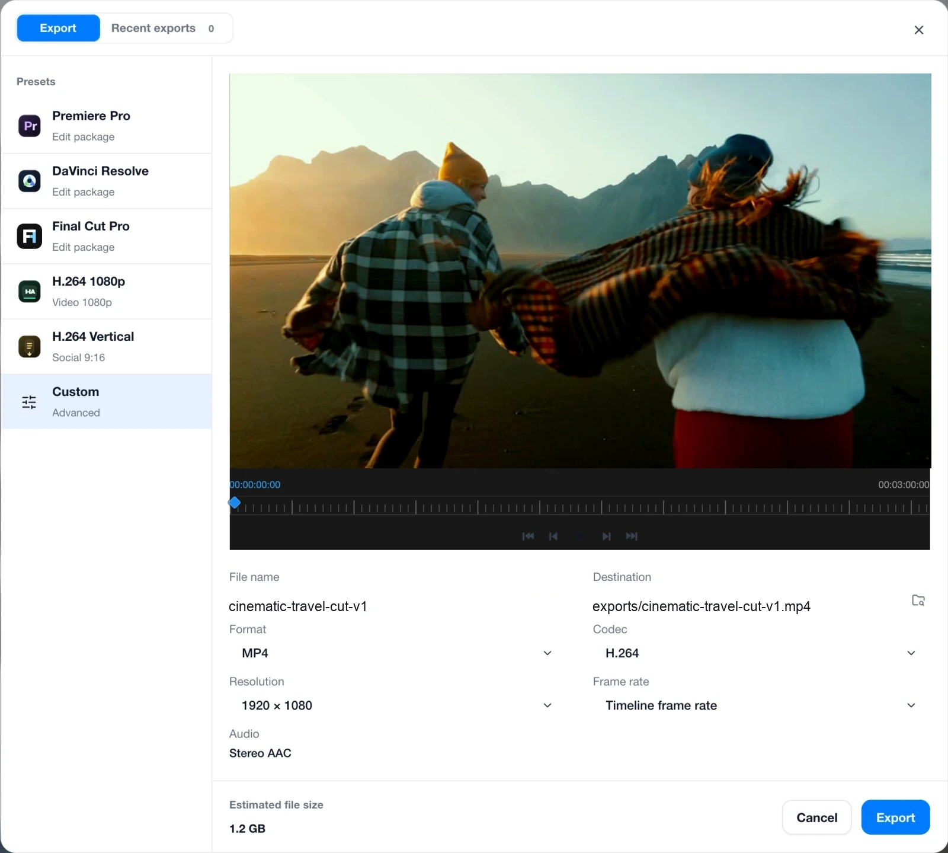This screenshot has height=853, width=948.
Task: Jump to the end of the clip
Action: point(632,536)
